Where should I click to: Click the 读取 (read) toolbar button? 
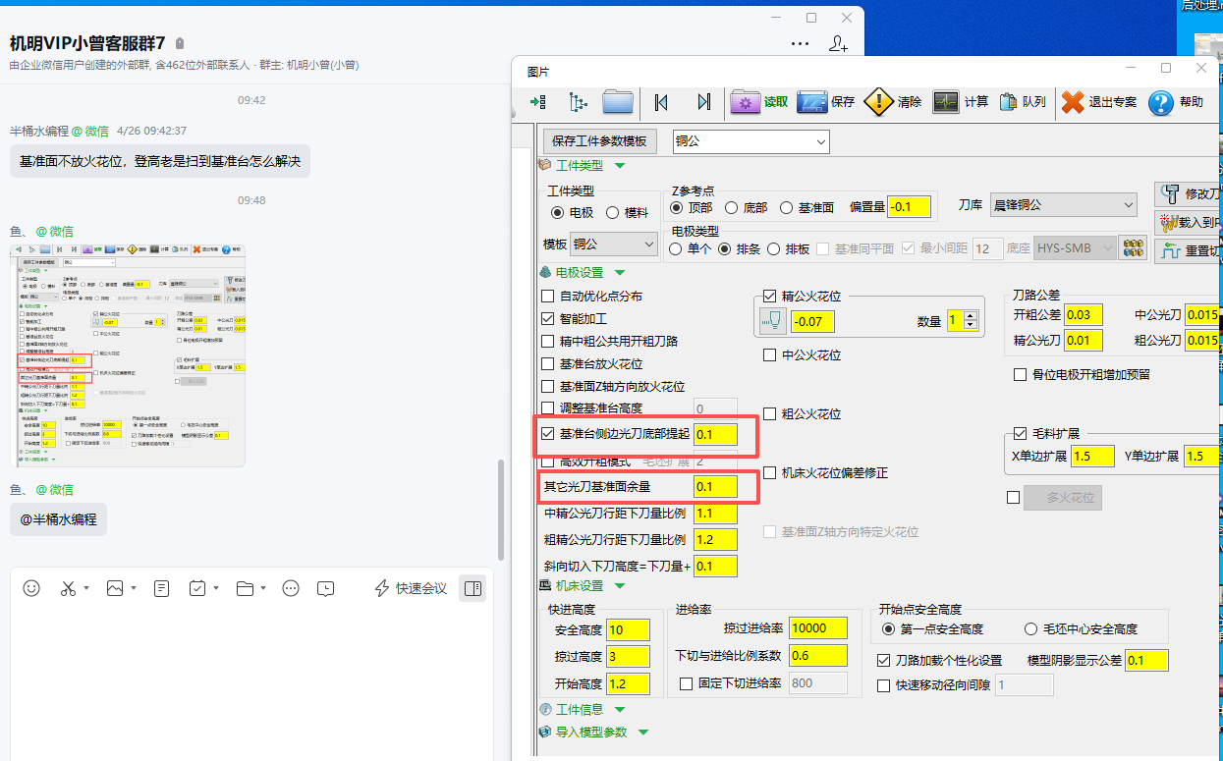click(759, 102)
